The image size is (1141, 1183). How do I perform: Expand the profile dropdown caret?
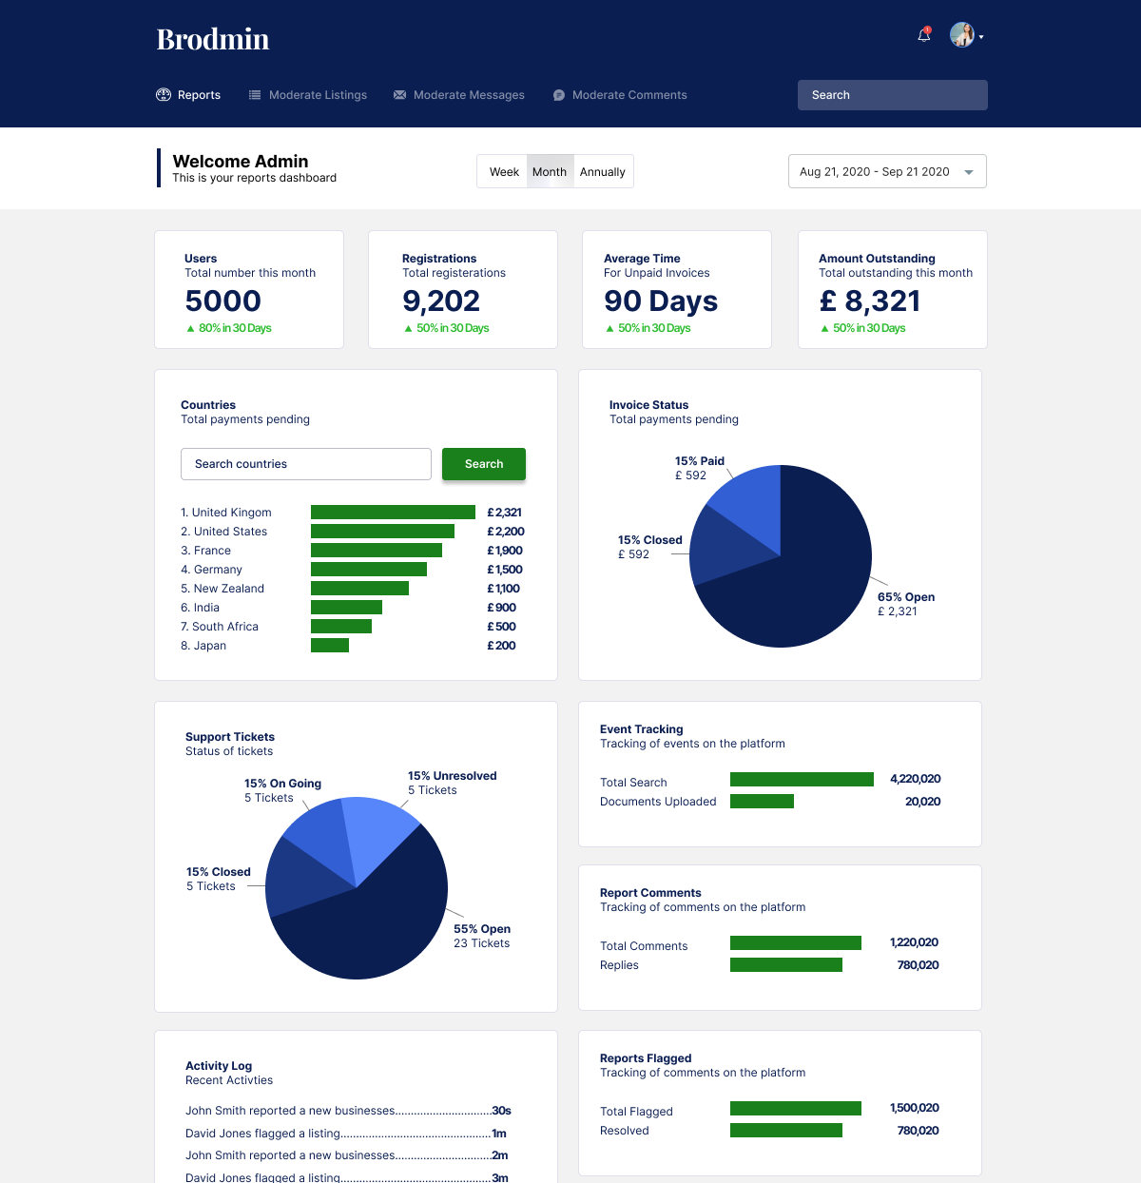click(x=981, y=37)
